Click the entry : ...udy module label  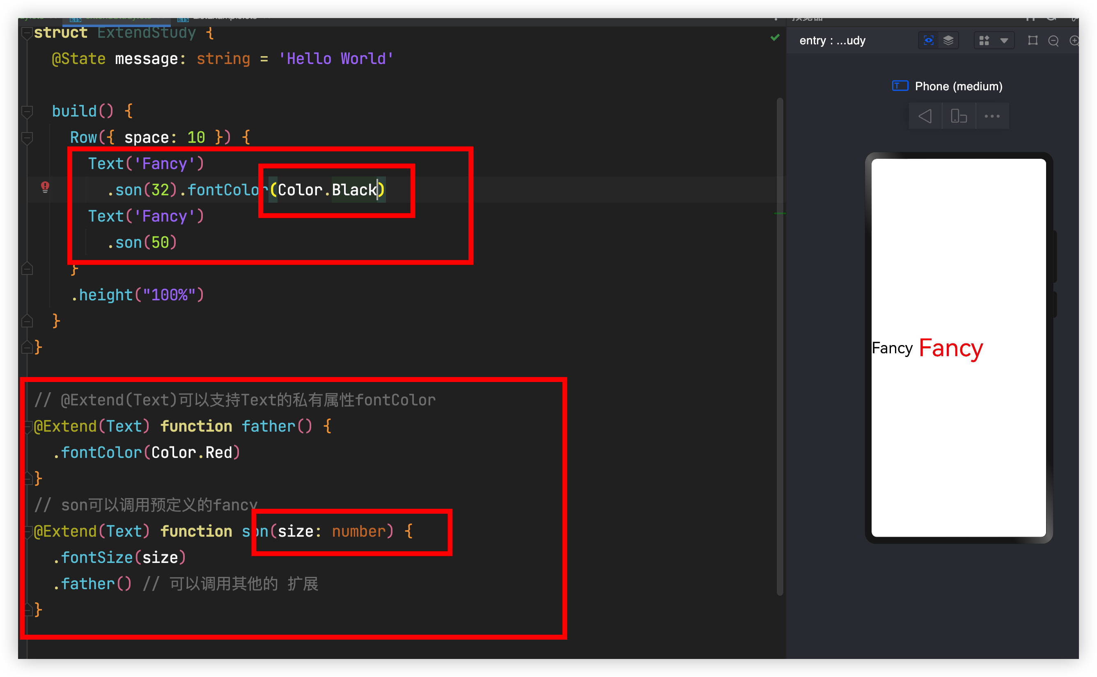point(832,41)
